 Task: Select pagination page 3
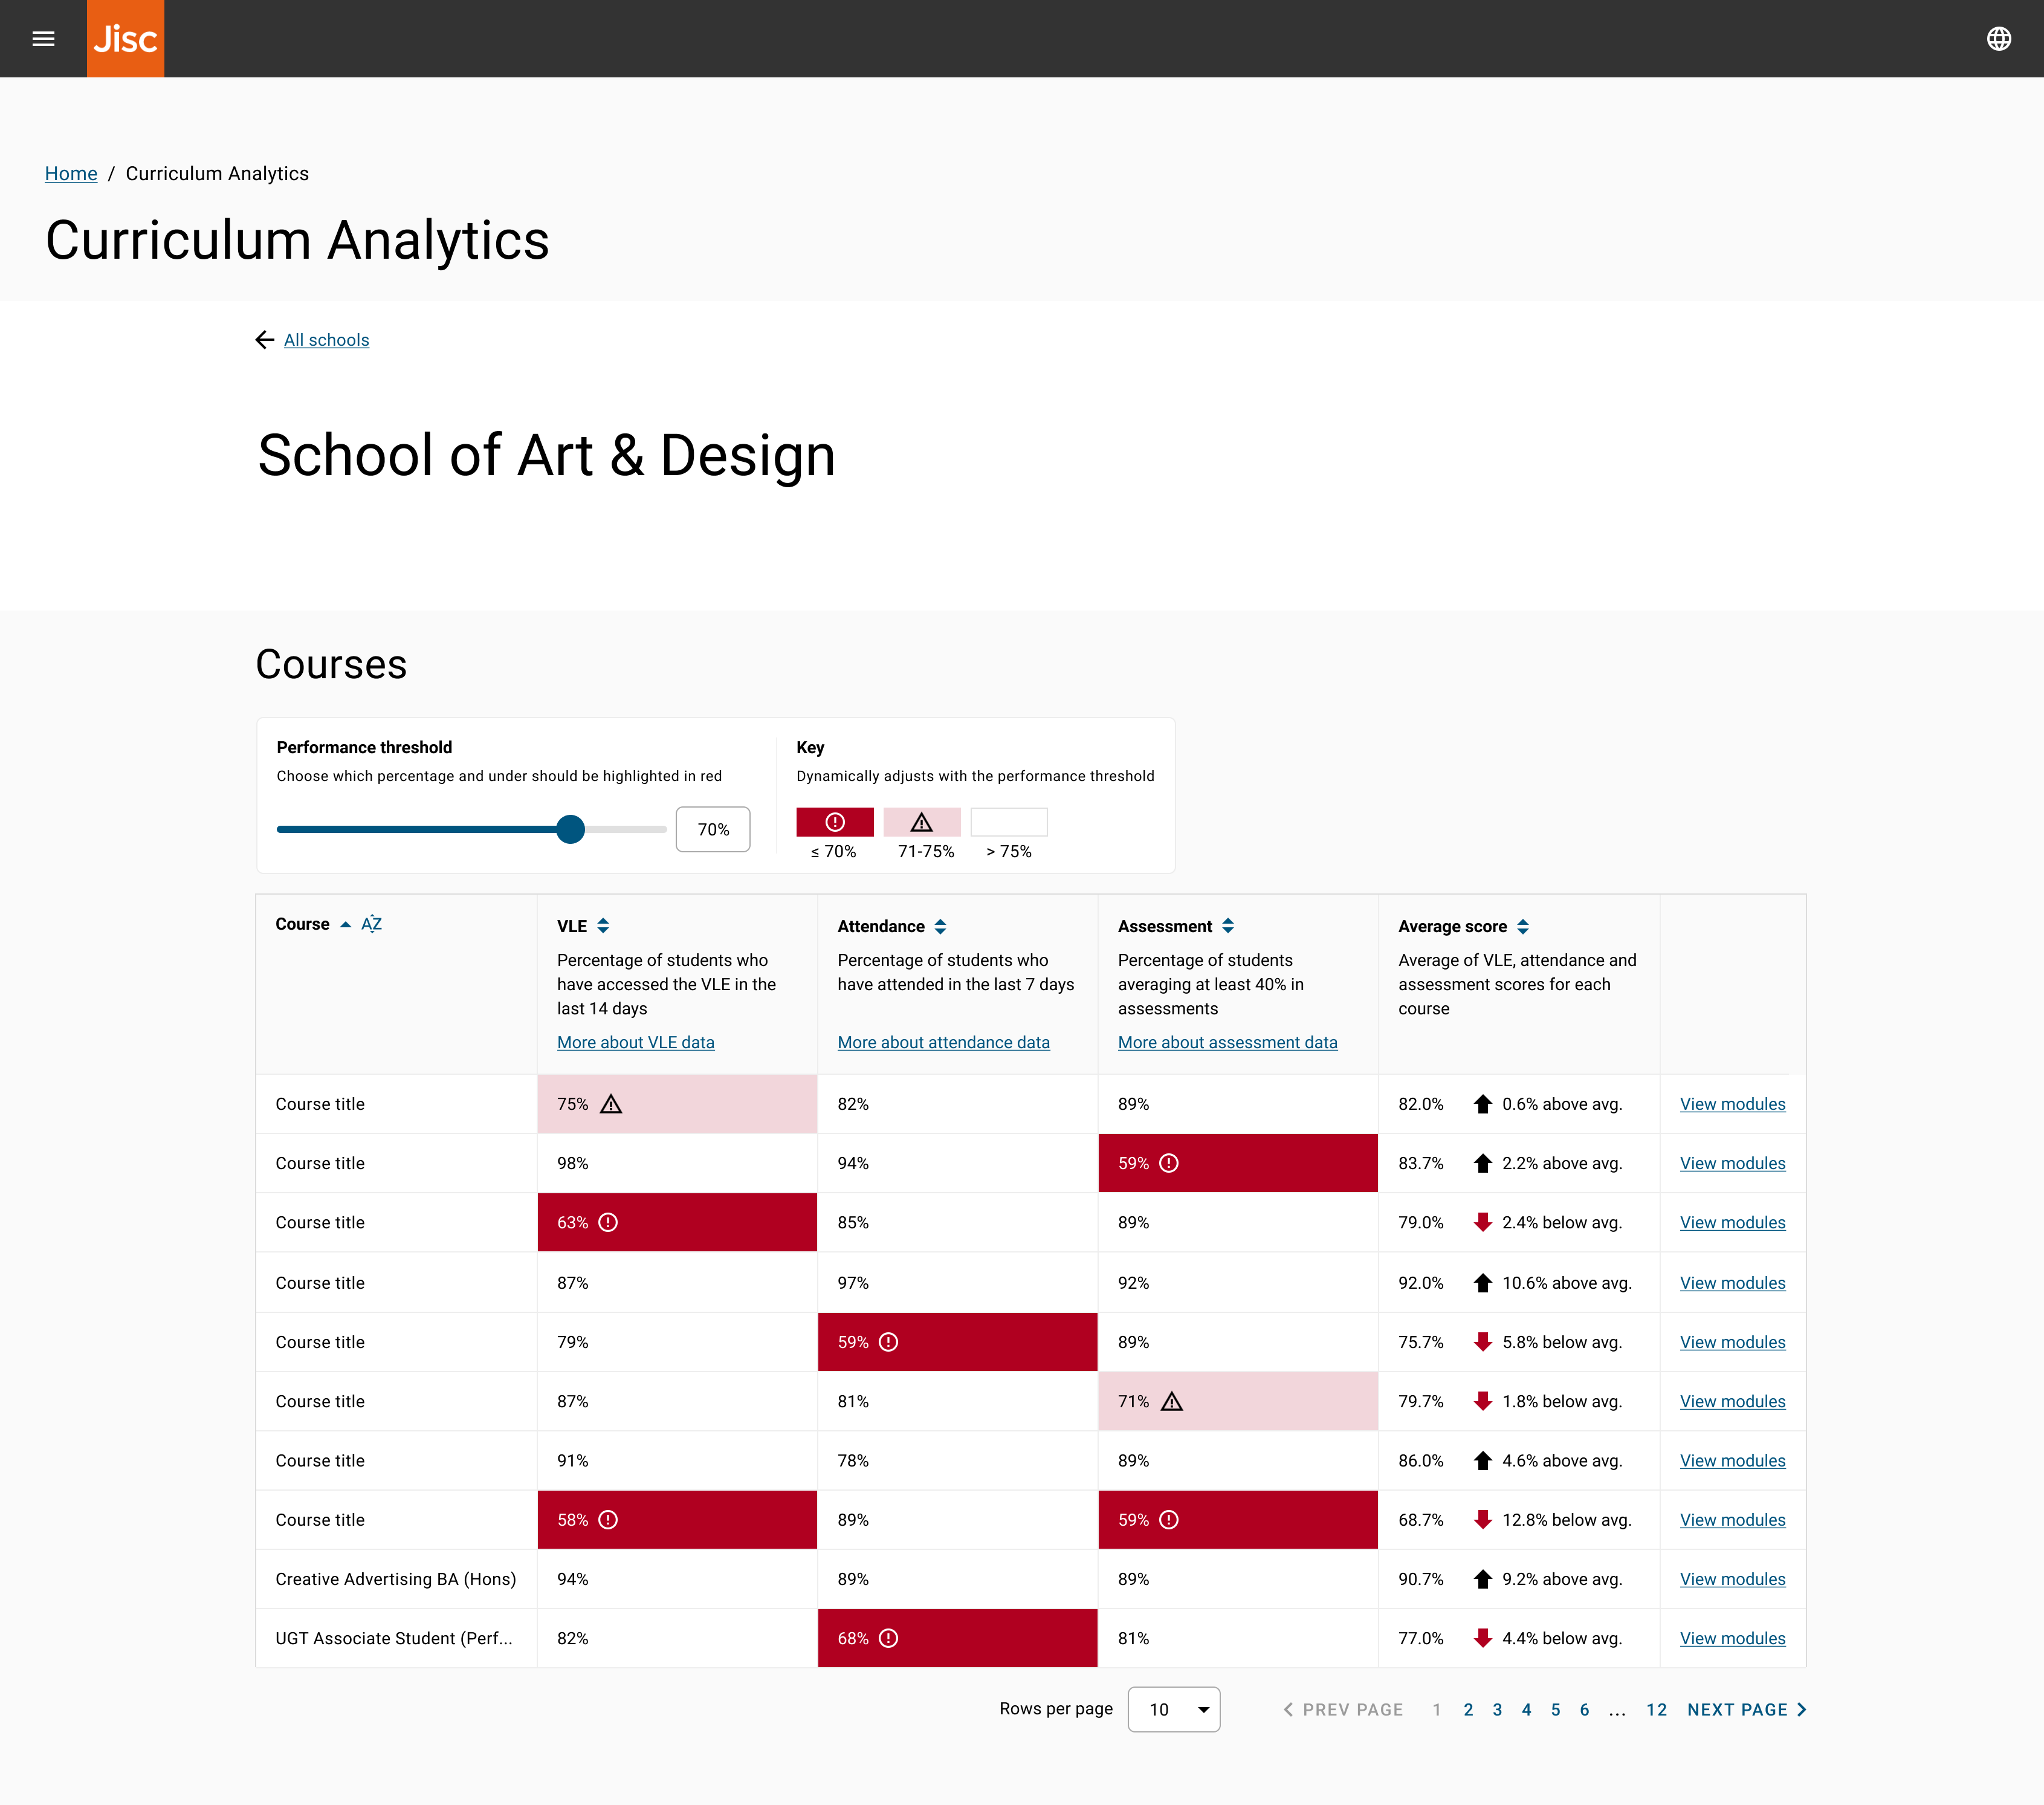tap(1497, 1710)
